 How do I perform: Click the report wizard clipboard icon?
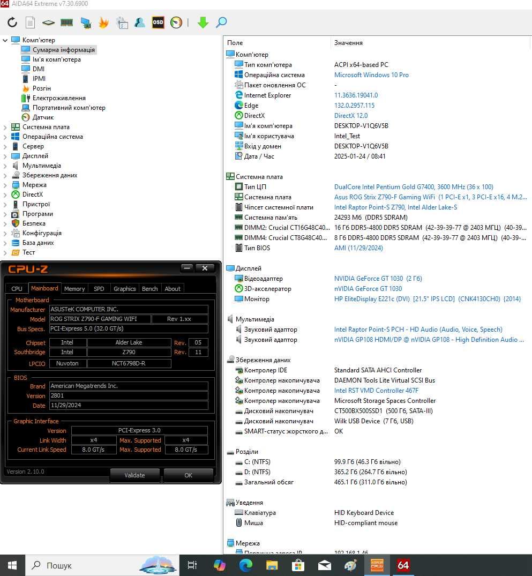(x=122, y=23)
